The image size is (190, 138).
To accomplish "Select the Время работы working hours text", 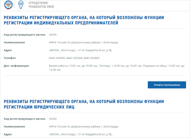I will (x=117, y=68).
